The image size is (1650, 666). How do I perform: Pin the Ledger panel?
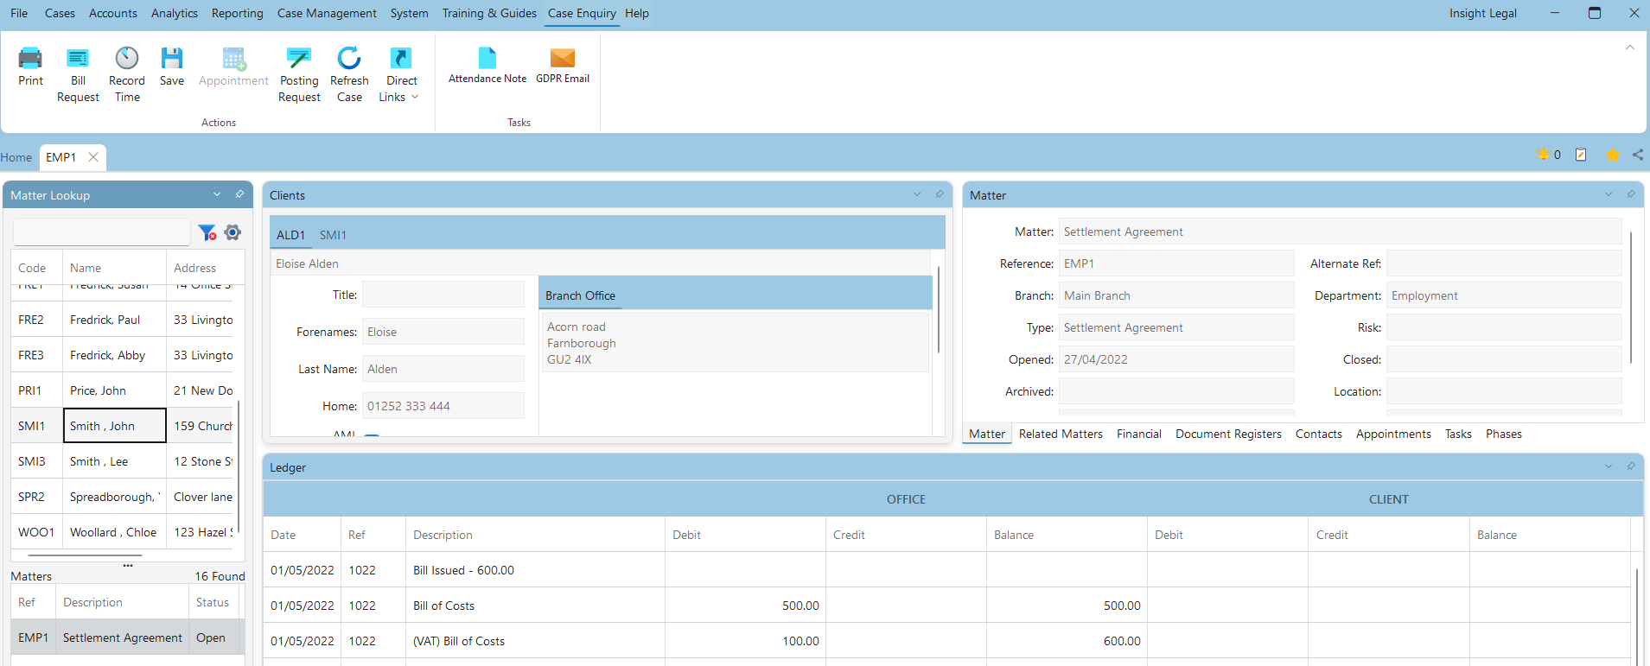1631,466
